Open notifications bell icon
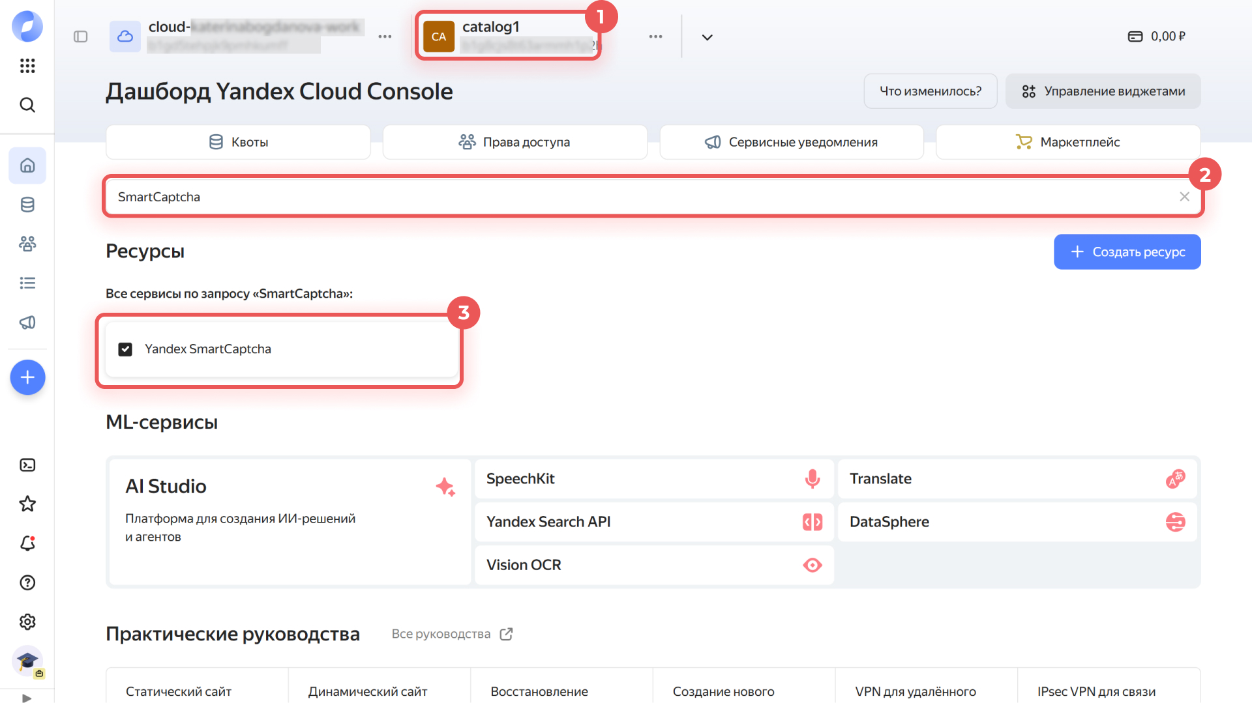The height and width of the screenshot is (703, 1252). pyautogui.click(x=27, y=543)
